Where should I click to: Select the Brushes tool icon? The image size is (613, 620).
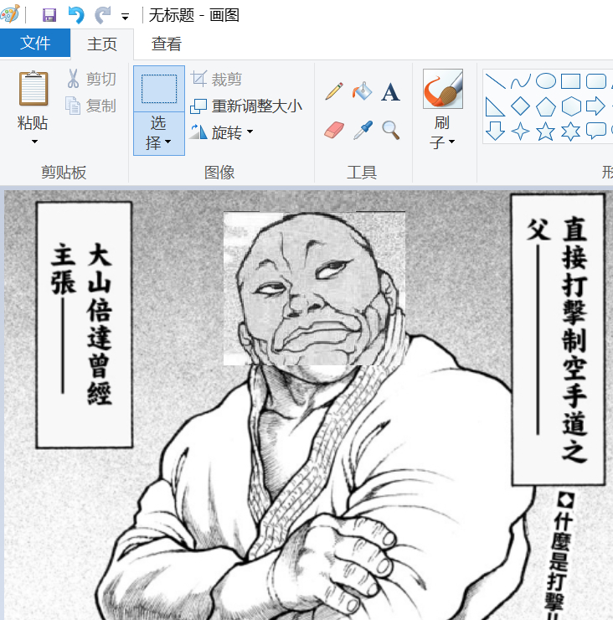click(x=443, y=89)
